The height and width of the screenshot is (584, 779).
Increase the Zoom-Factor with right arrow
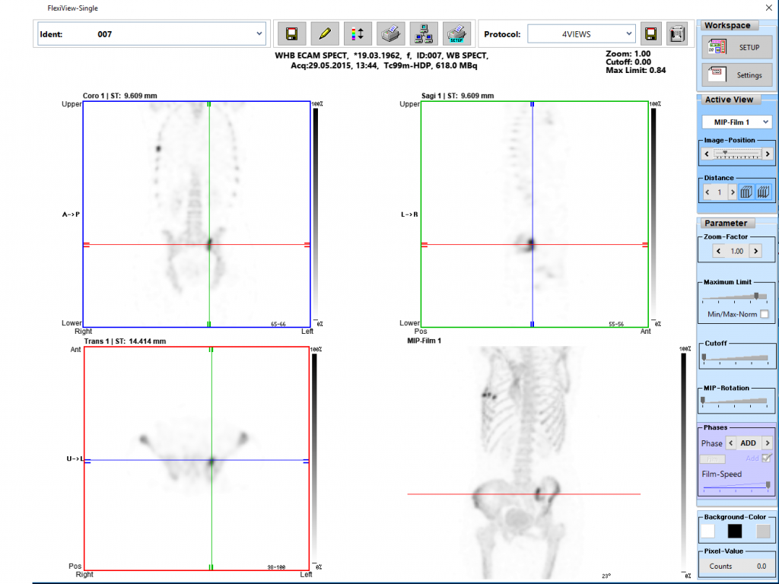(755, 251)
